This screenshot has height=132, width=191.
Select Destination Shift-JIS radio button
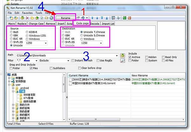coord(63,42)
